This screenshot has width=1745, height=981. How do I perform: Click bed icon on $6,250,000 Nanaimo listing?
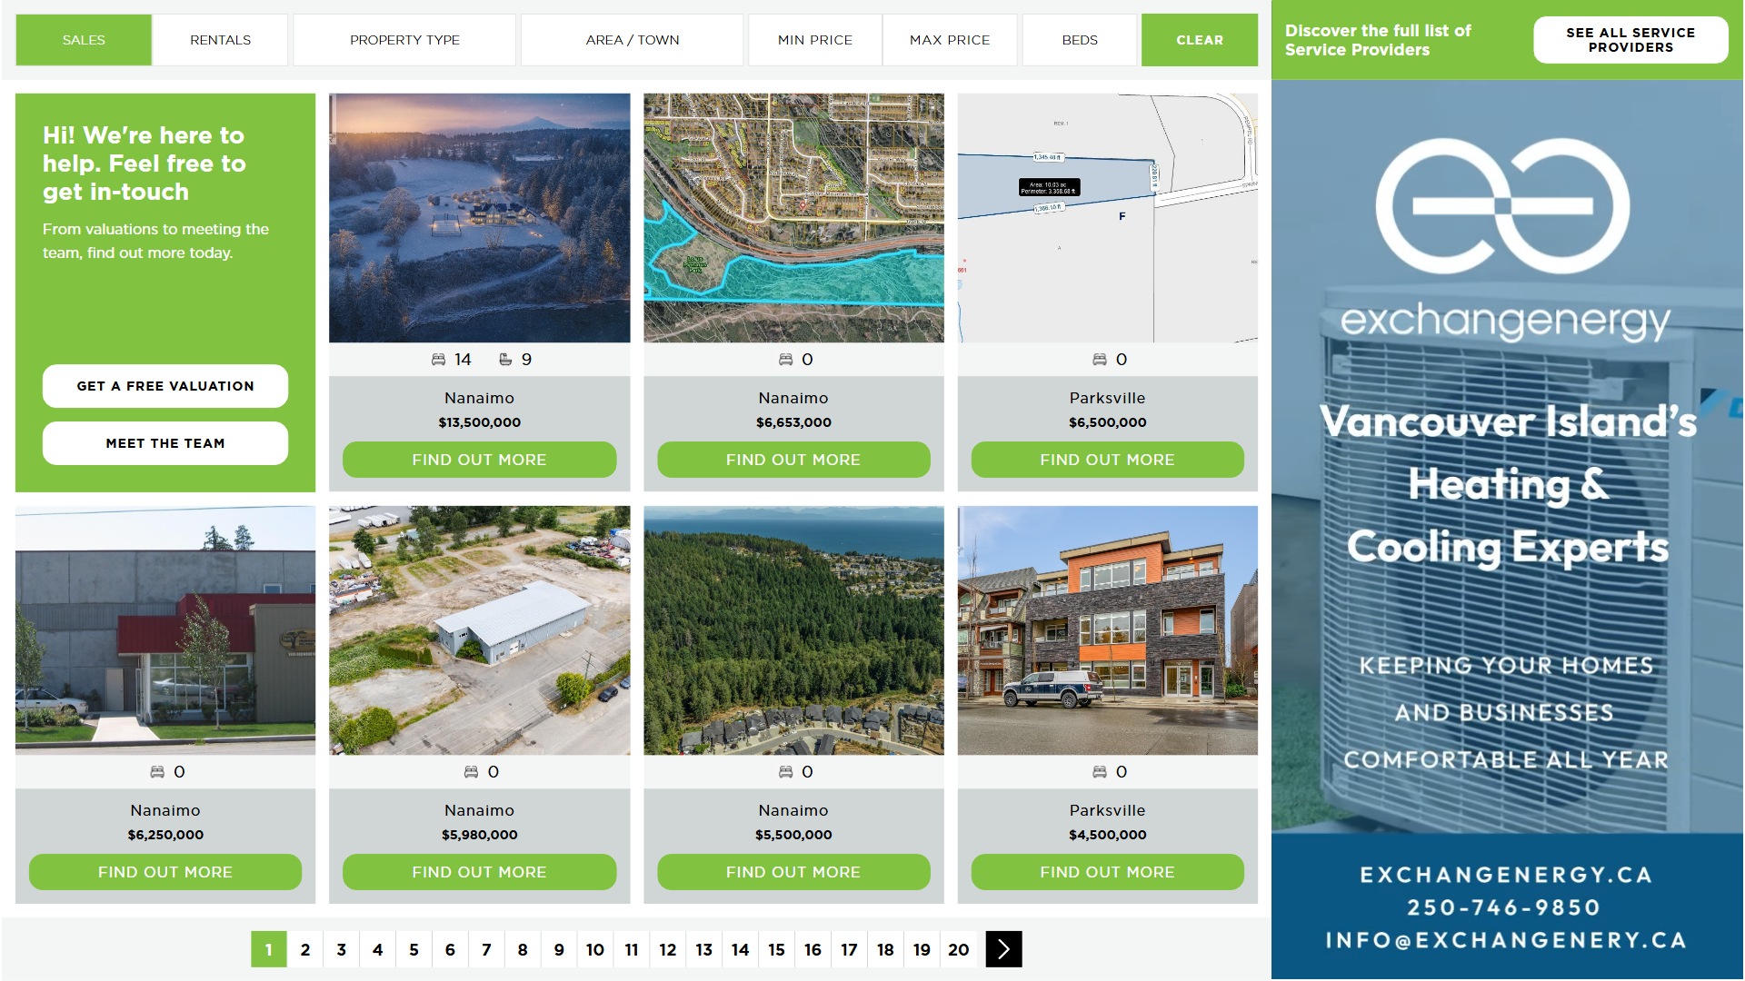(x=157, y=772)
